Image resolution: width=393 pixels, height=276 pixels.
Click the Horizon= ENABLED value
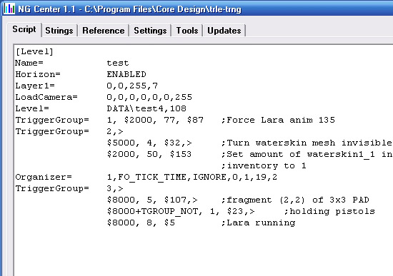tap(126, 75)
